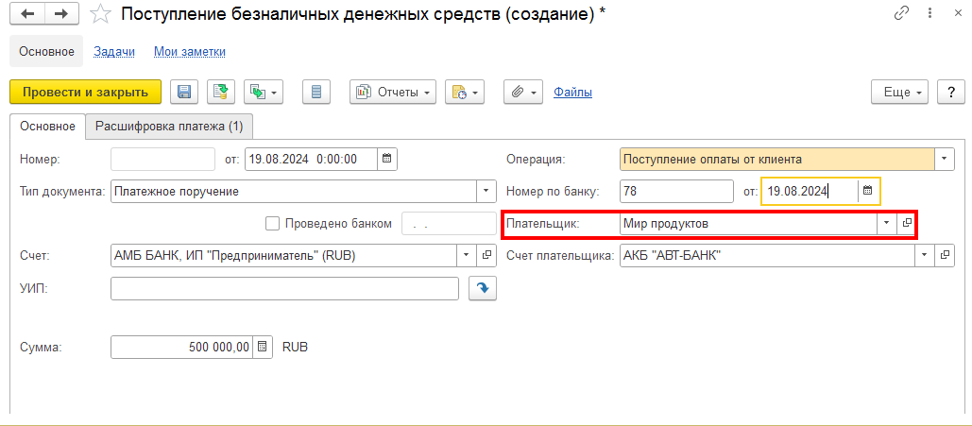Open the Еще menu
Viewport: 972px width, 426px height.
[x=900, y=92]
